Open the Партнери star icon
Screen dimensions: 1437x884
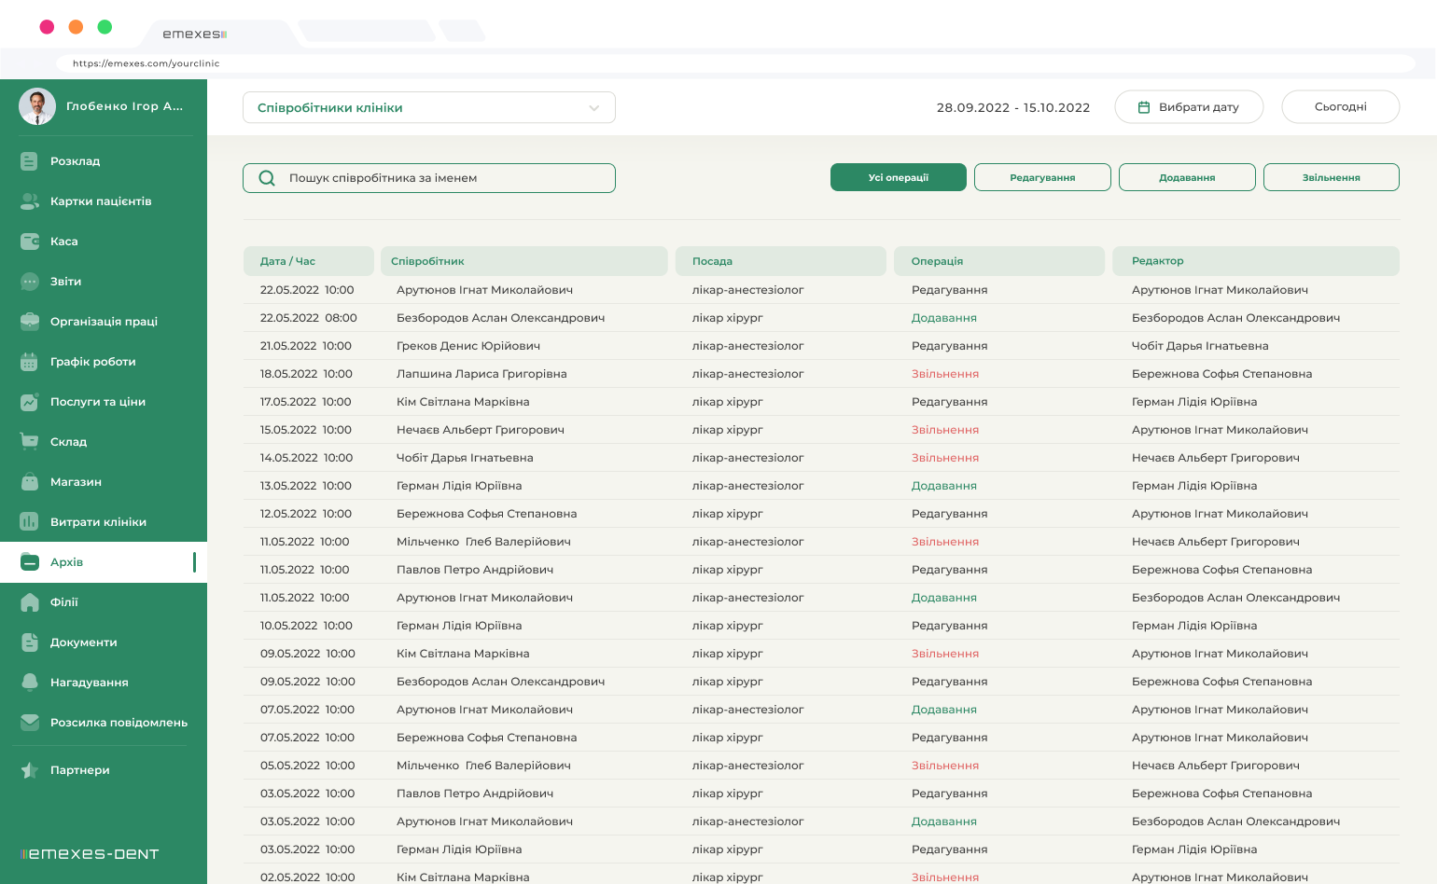(x=30, y=770)
